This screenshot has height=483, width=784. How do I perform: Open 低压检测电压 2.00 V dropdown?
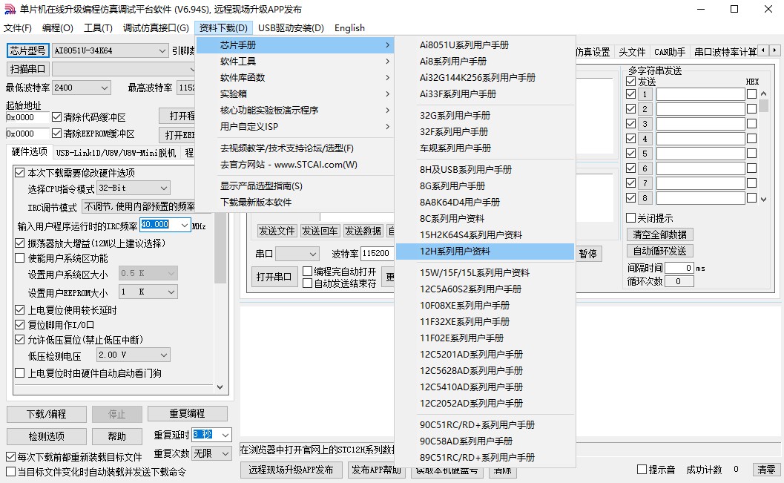(163, 355)
